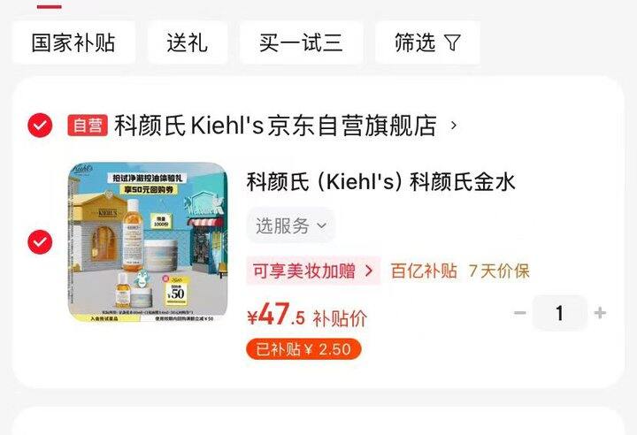Open the 科颜氏金水 product title

pos(381,181)
